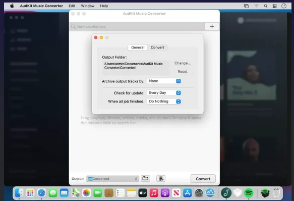Click Change… output folder button
This screenshot has height=201, width=294.
tap(183, 63)
